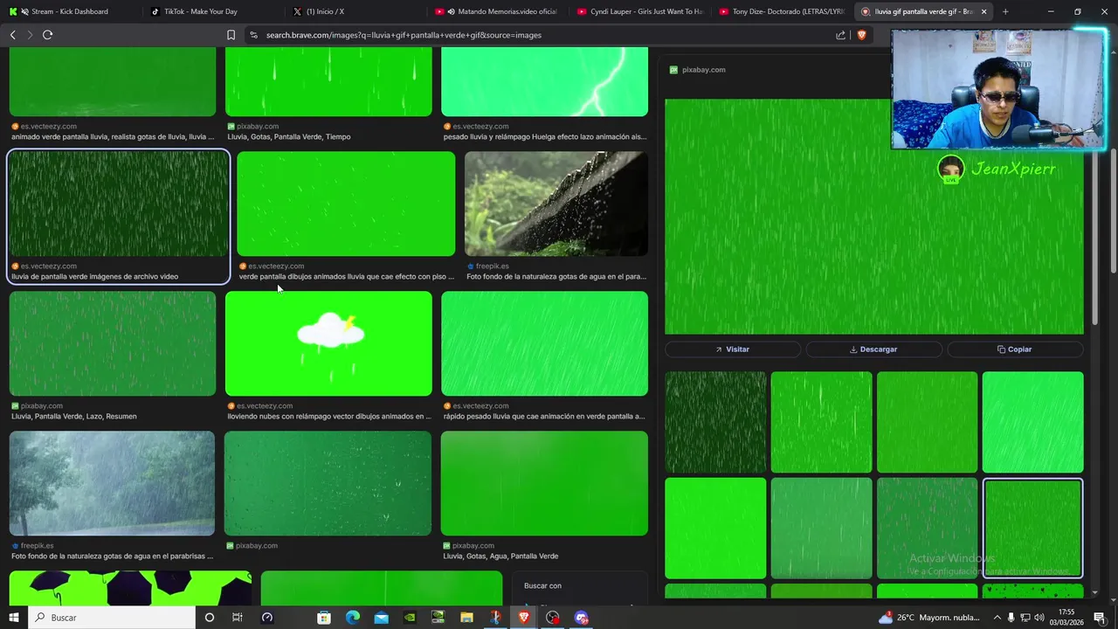Screen dimensions: 1118x629
Task: Click the Copiar button
Action: click(x=1015, y=349)
